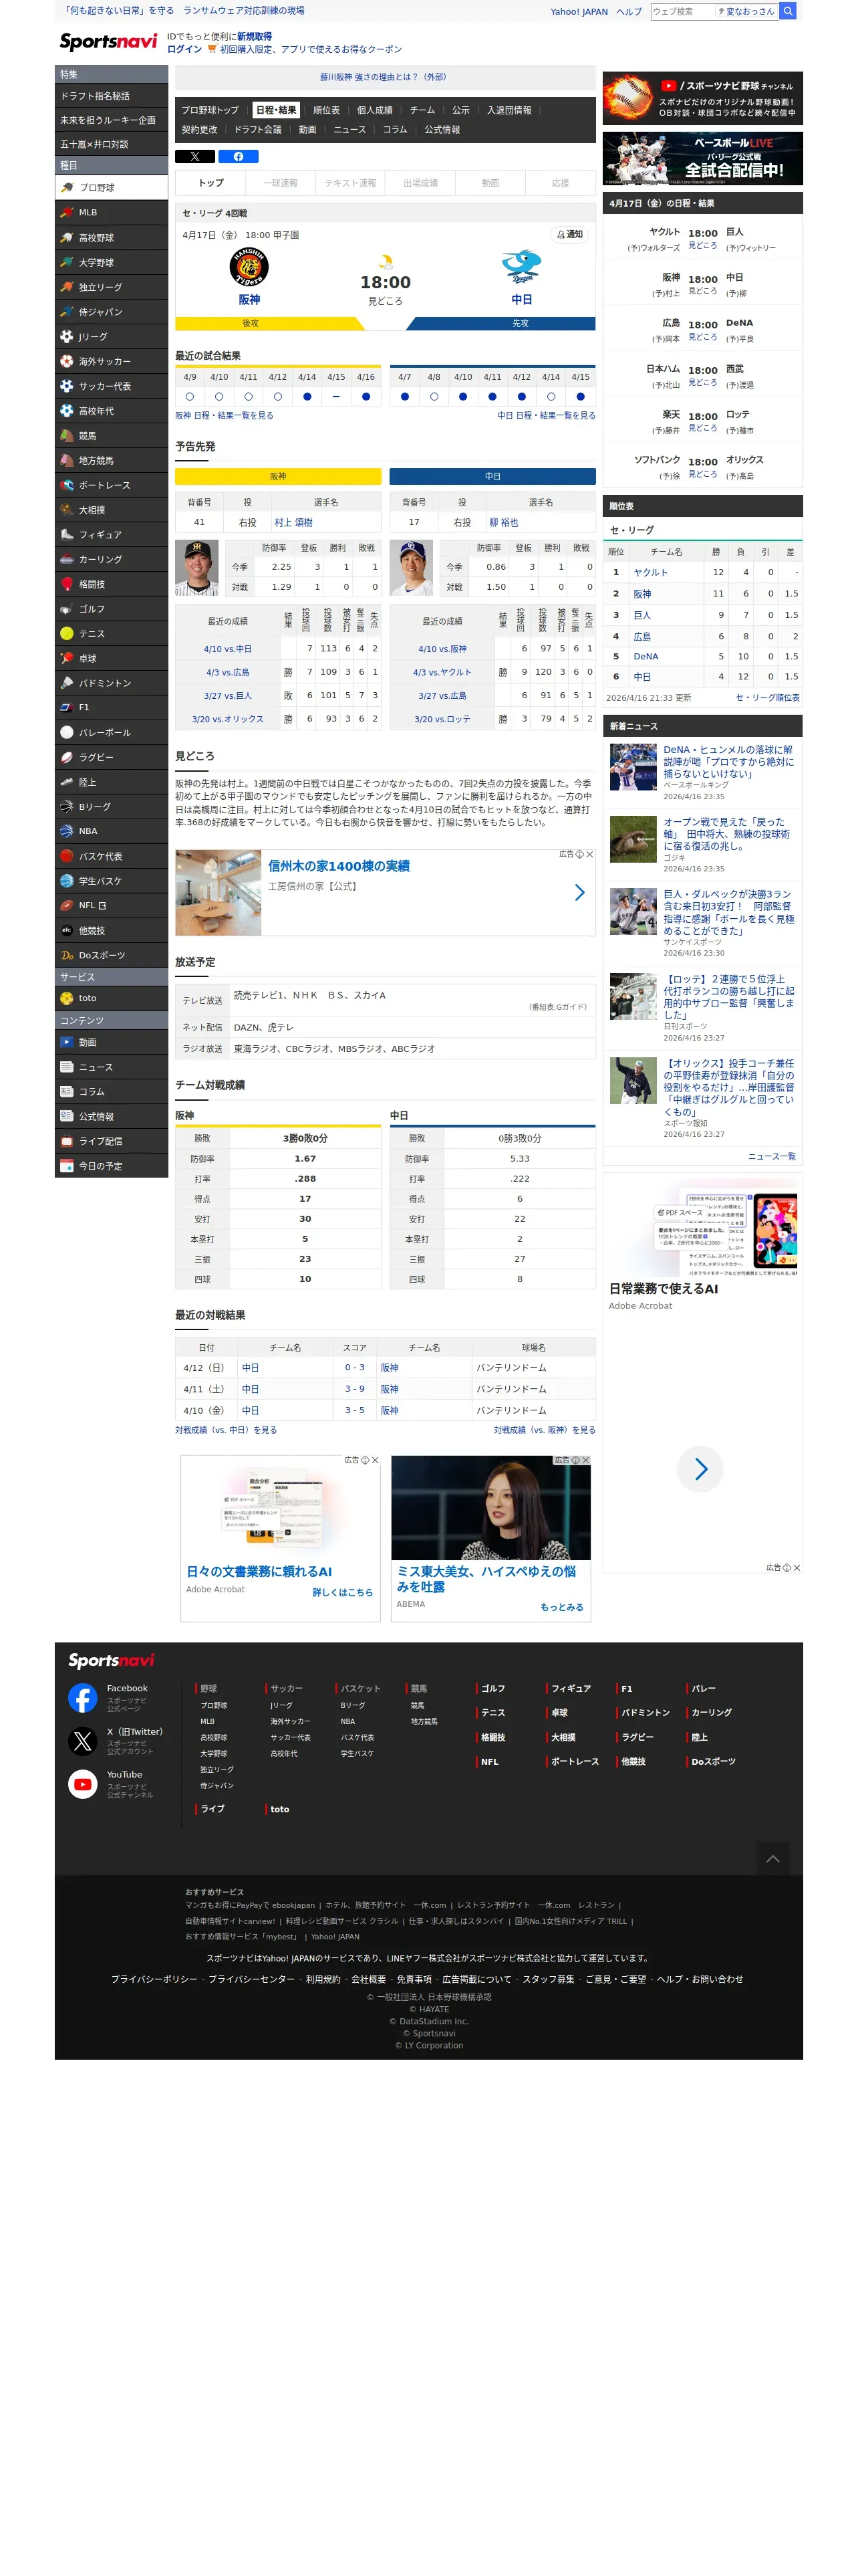Select 高校野球 in the left sidebar
The width and height of the screenshot is (858, 2576).
111,237
